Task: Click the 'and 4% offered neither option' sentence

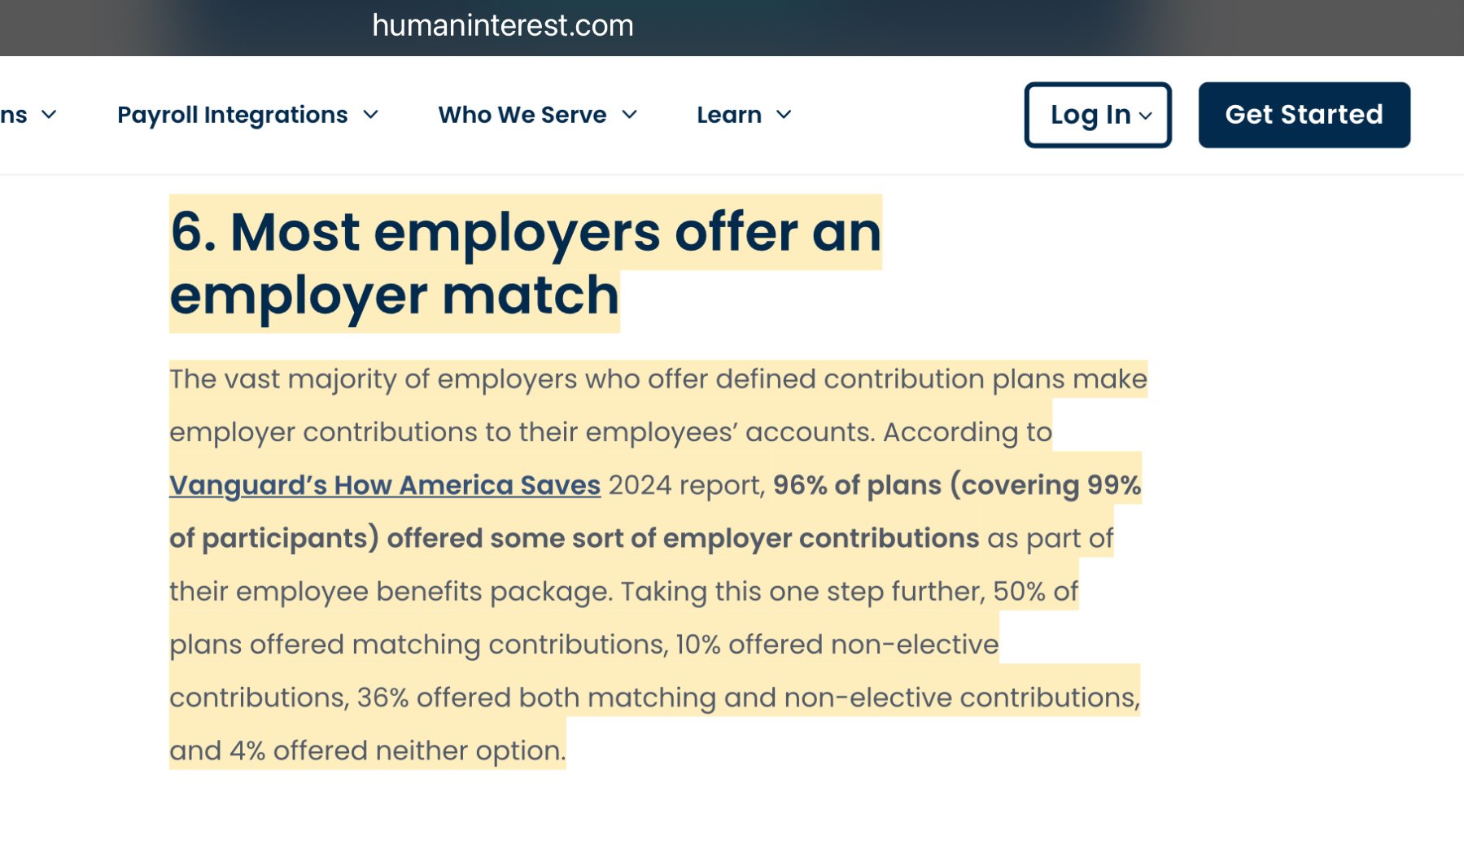Action: click(x=367, y=750)
